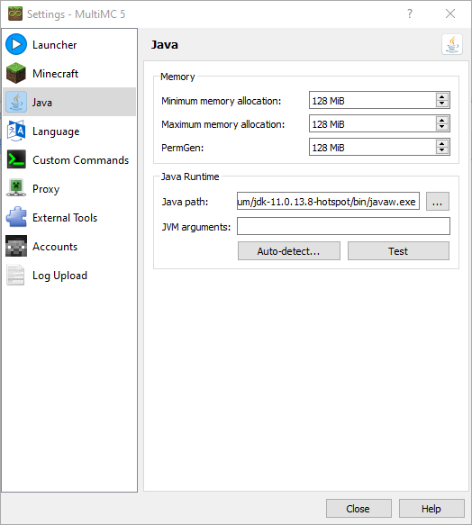Viewport: 472px width, 525px height.
Task: Switch to the Launcher settings page
Action: 69,44
